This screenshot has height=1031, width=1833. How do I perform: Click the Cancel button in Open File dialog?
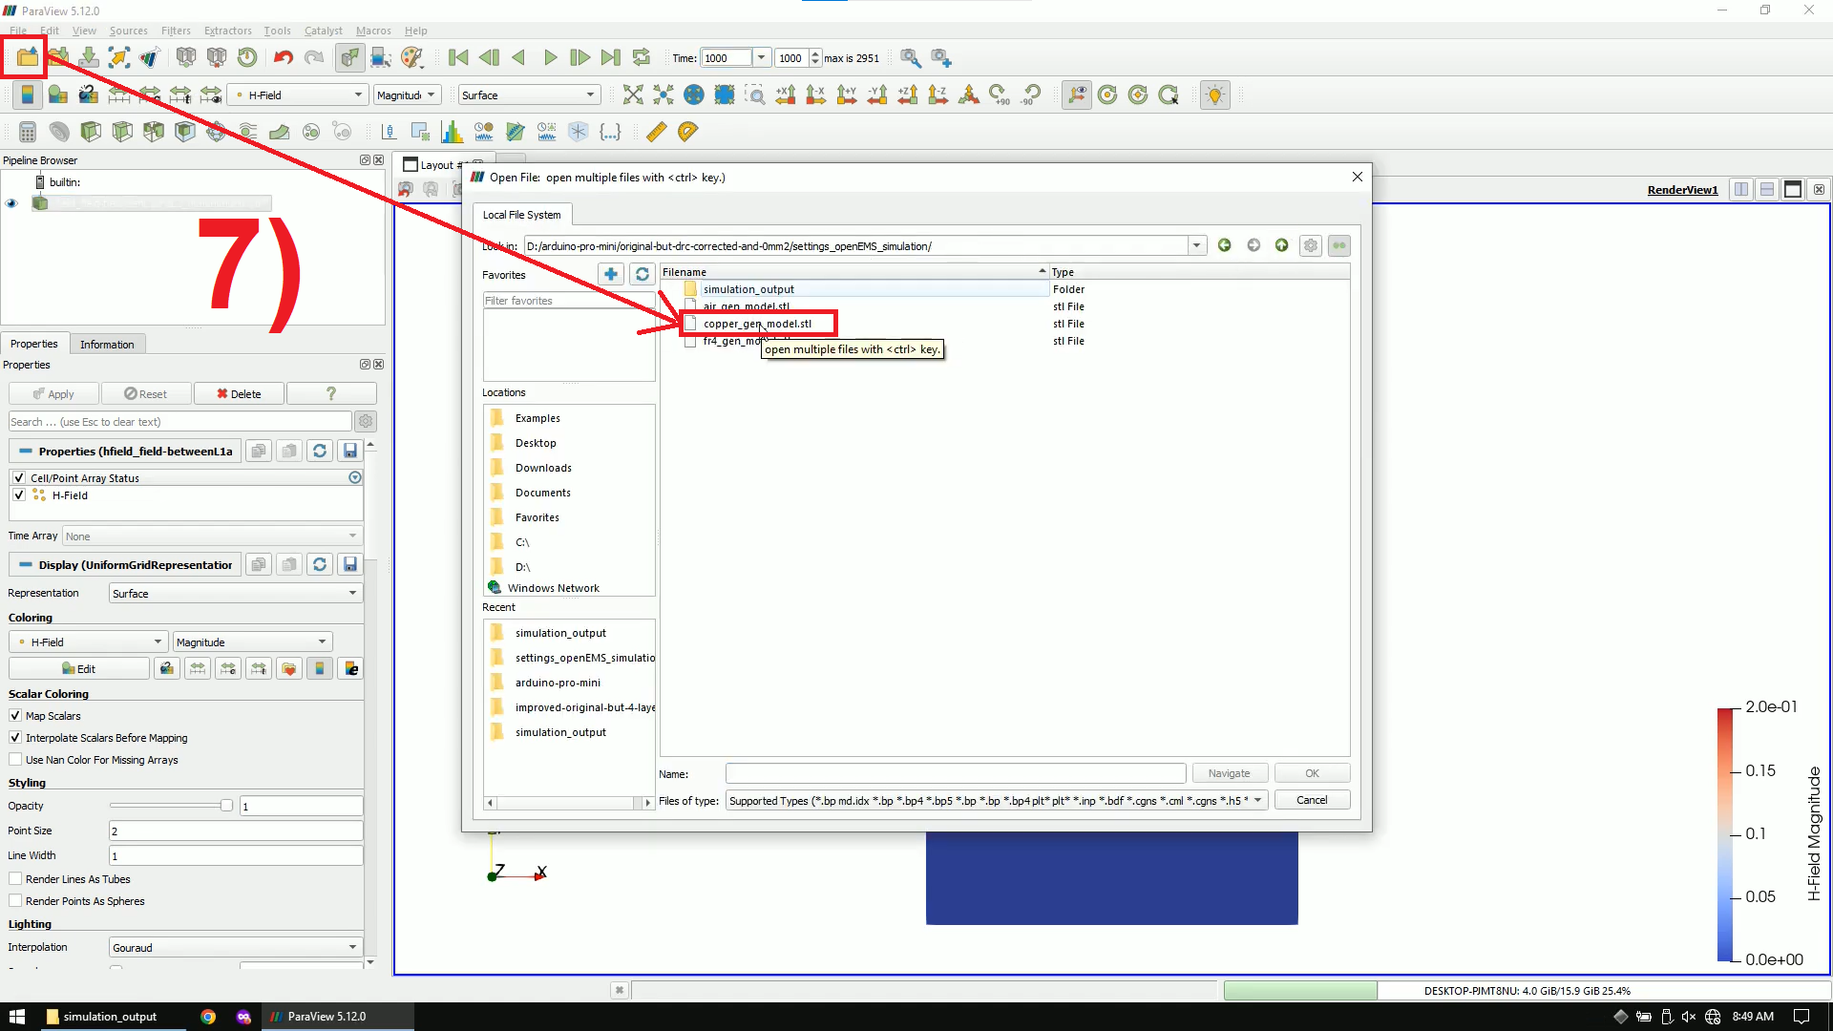pos(1312,799)
